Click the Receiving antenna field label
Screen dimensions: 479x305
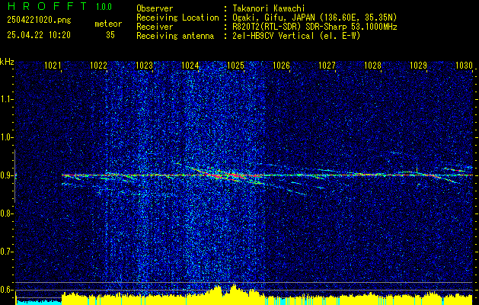click(175, 36)
